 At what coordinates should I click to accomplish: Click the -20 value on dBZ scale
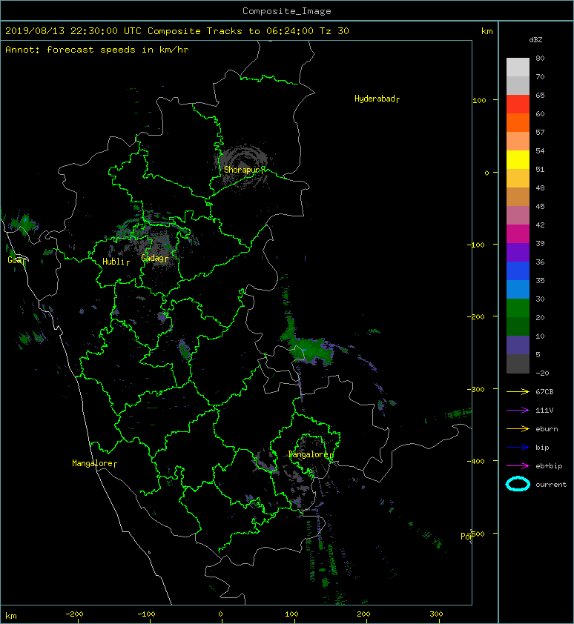pyautogui.click(x=542, y=373)
